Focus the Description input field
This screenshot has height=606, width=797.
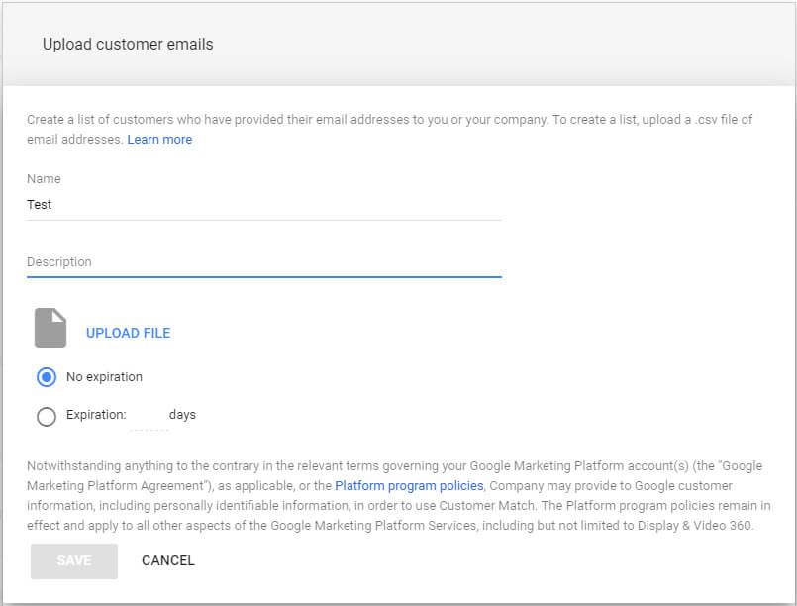(263, 262)
